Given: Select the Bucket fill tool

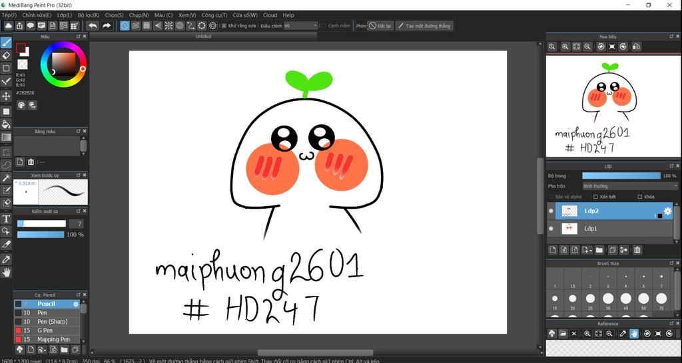Looking at the screenshot, I should (x=6, y=124).
